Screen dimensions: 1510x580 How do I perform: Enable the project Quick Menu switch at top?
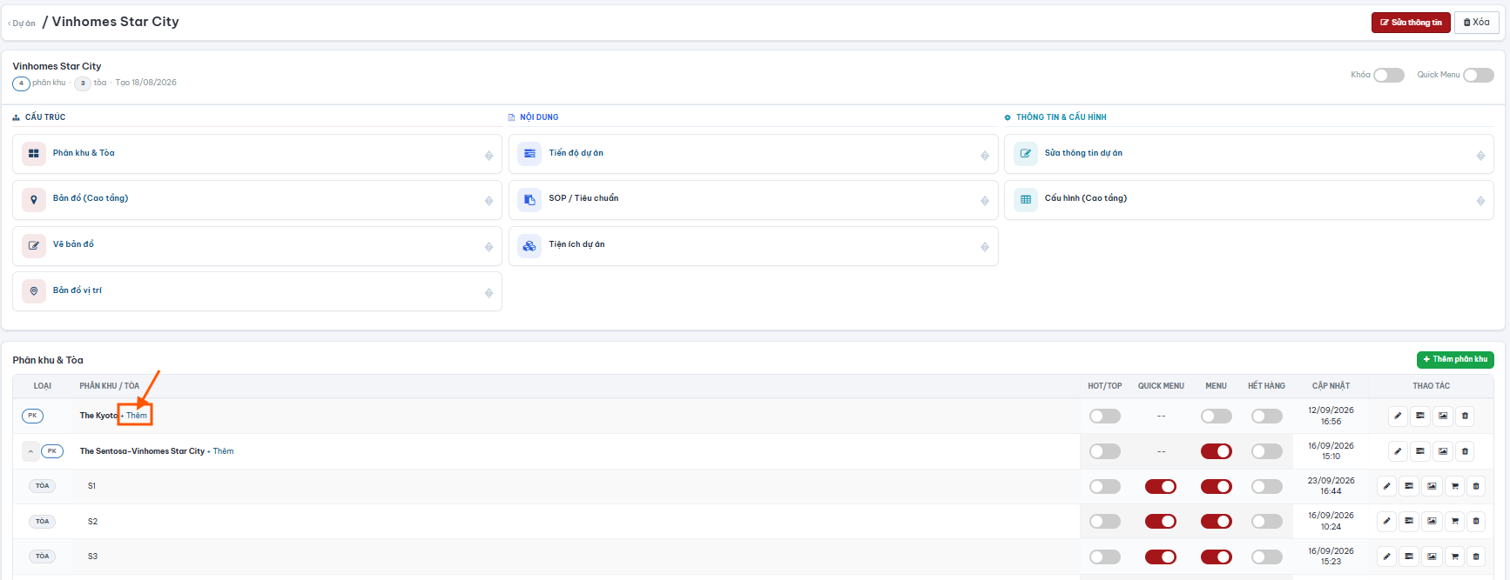[1479, 75]
